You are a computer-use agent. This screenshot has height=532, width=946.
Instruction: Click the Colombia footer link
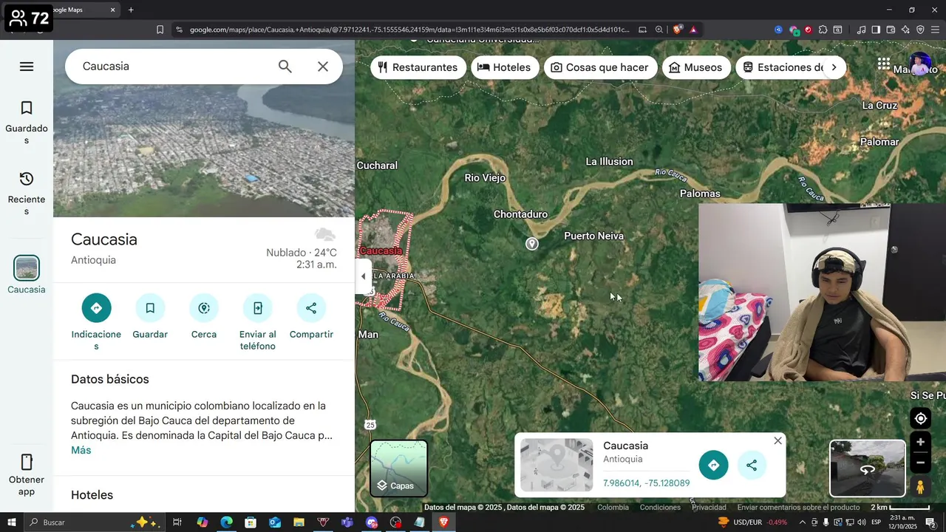(613, 508)
